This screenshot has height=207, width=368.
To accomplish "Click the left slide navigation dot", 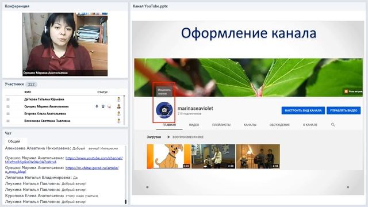I will coord(147,187).
